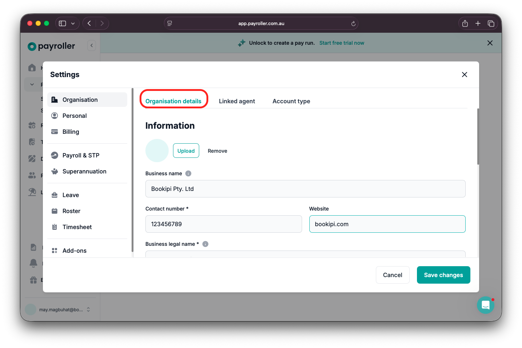Click the gift icon in sidebar
Viewport: 522px width, 348px height.
pos(33,280)
